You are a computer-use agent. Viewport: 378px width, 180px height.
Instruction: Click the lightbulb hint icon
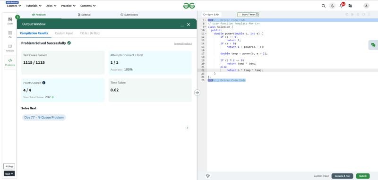click(208, 176)
